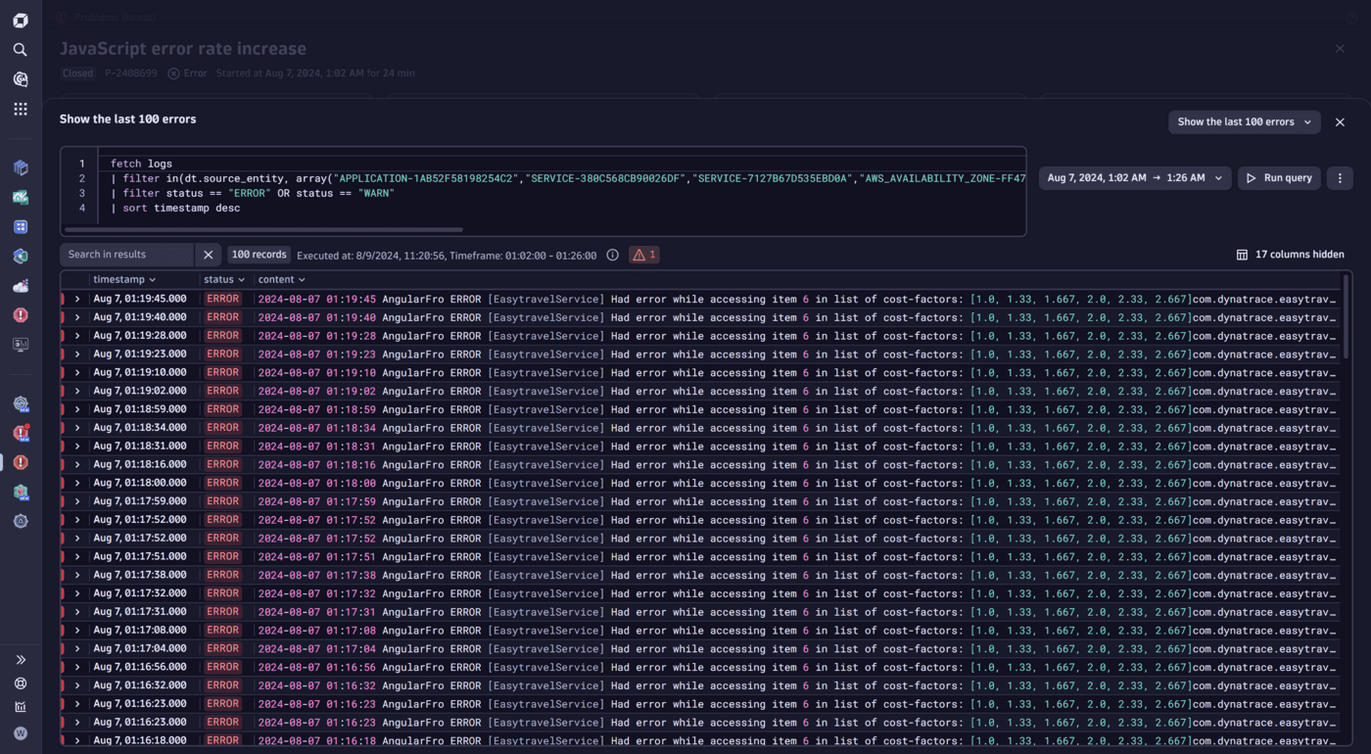Expand the sidebar with the double-chevron icon

tap(20, 659)
